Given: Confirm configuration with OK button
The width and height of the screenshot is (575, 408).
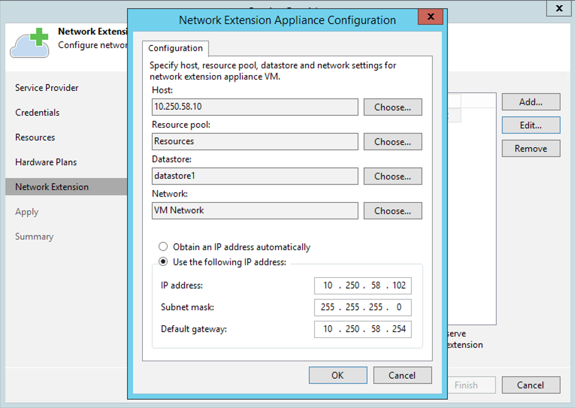Looking at the screenshot, I should tap(338, 375).
